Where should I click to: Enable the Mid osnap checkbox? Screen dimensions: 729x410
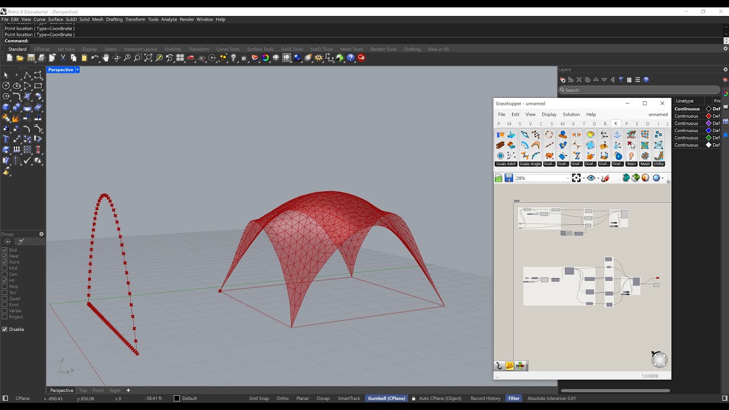point(5,268)
